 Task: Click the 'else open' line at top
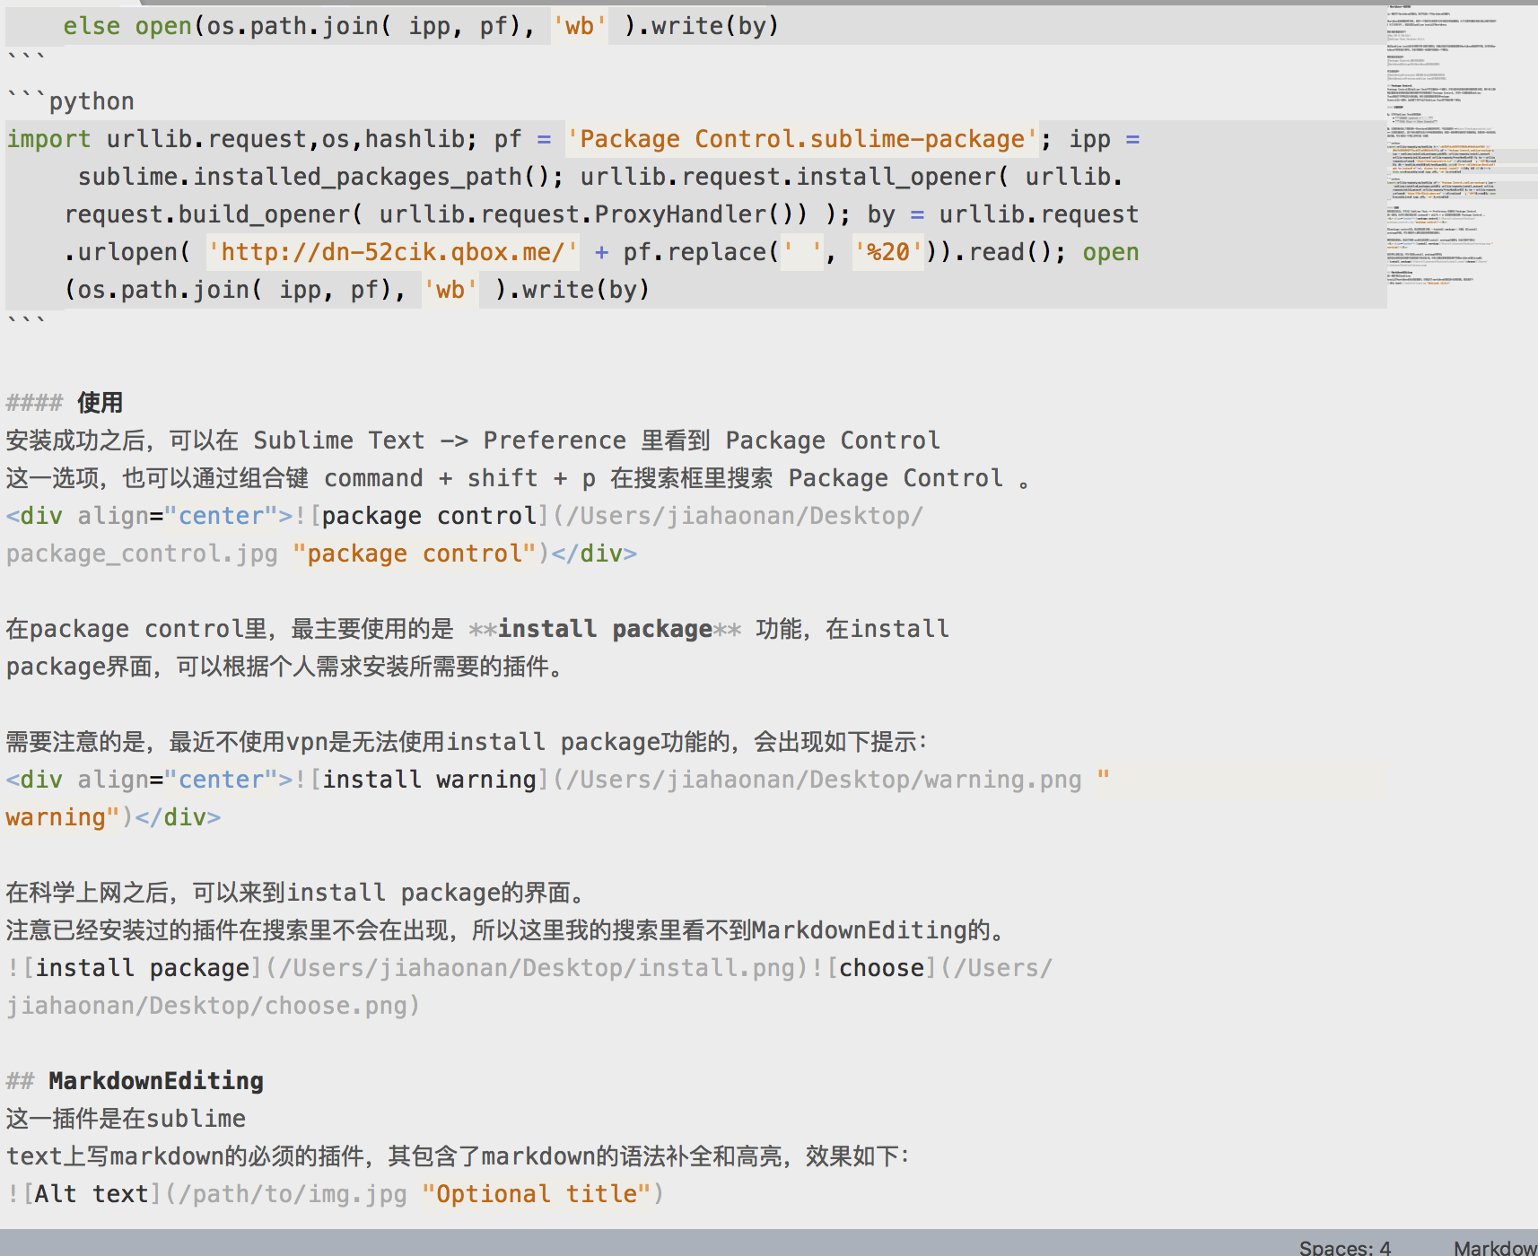pyautogui.click(x=421, y=26)
